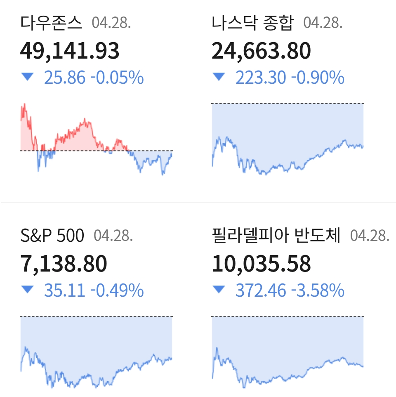The width and height of the screenshot is (396, 397).
Task: Open the 나스닥 종합 index title
Action: 252,23
